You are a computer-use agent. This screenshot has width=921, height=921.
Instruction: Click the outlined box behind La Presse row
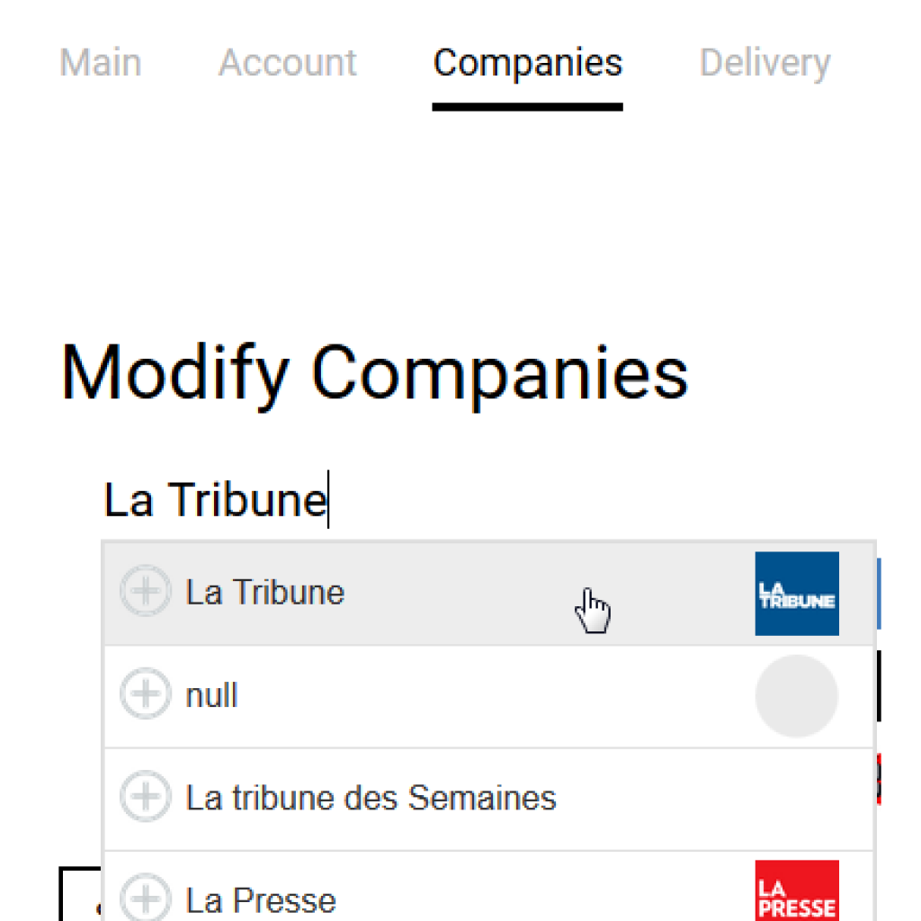click(80, 893)
